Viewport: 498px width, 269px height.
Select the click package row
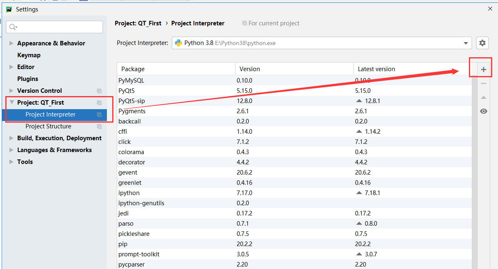(x=294, y=142)
